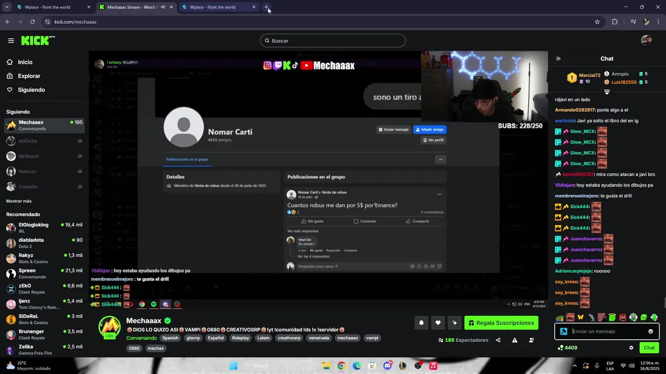Mute the Mechaaax Stream tab audio icon
666x374 pixels.
coord(163,7)
